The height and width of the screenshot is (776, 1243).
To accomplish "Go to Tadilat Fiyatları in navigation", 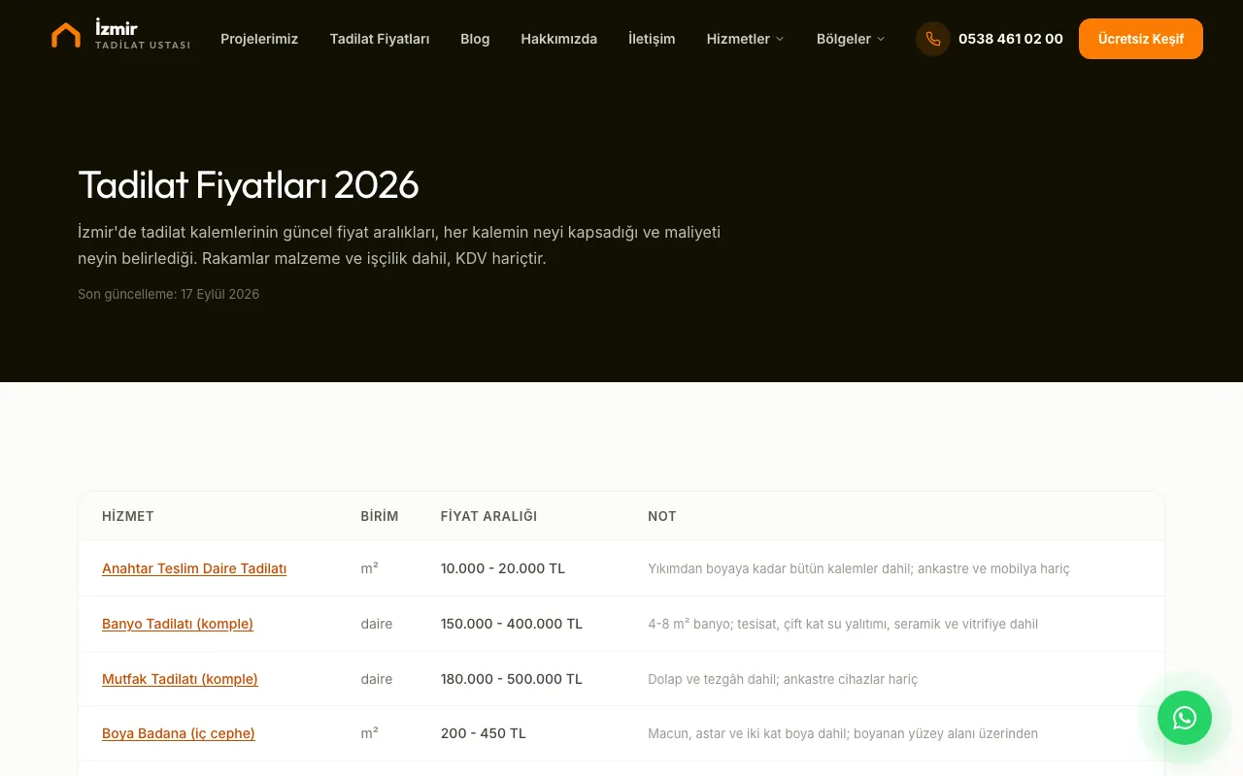I will point(380,39).
